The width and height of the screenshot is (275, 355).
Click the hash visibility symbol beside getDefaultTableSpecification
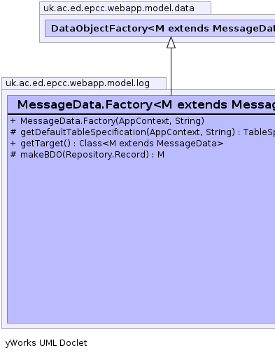tap(13, 132)
